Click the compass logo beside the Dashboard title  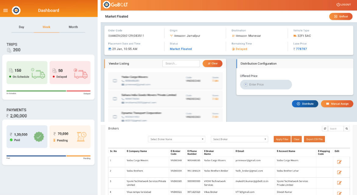(x=16, y=10)
